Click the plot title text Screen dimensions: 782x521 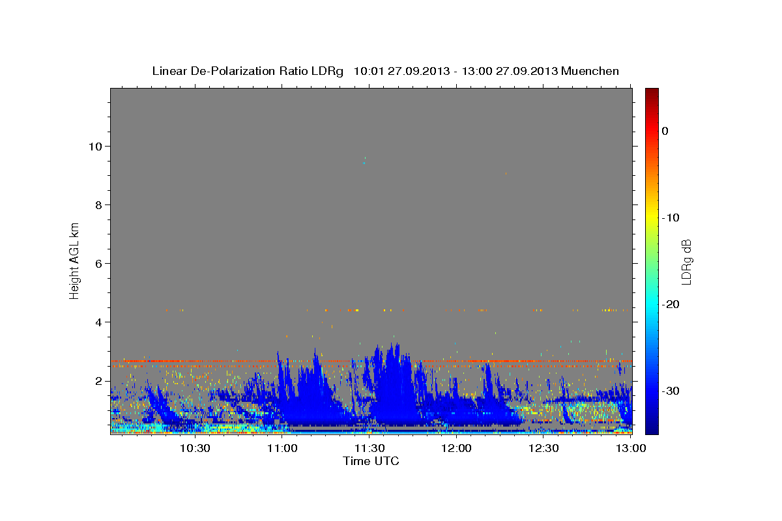tap(385, 71)
